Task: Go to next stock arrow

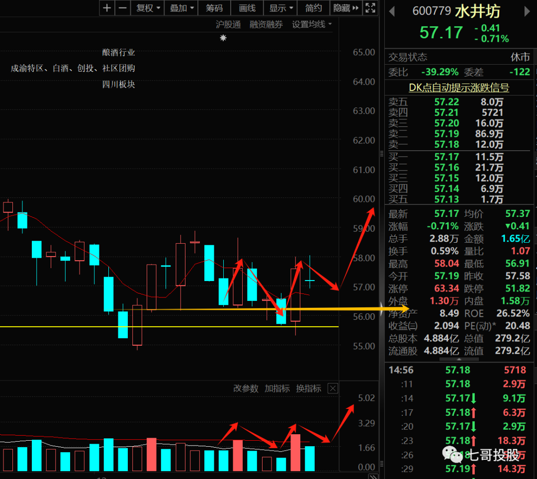Action: coord(527,11)
